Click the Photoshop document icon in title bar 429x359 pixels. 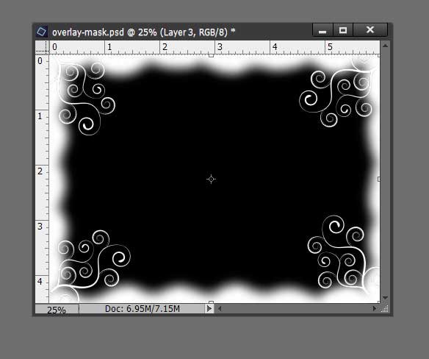42,31
